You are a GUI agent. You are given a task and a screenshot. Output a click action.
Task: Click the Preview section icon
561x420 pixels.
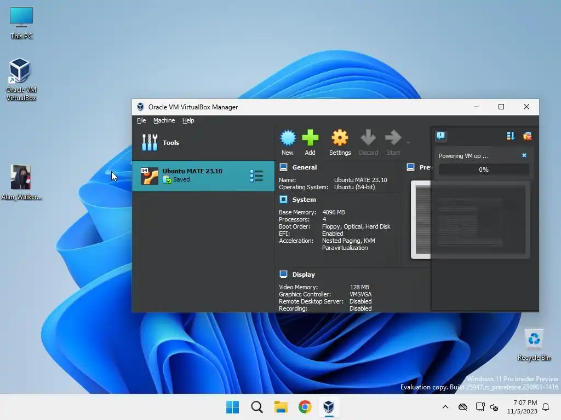click(411, 167)
